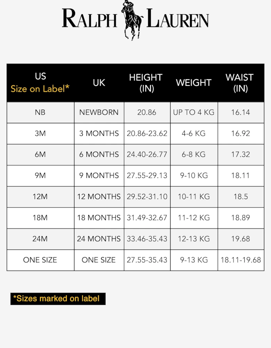The width and height of the screenshot is (271, 348).
Task: Click the Sizes marked on label note
Action: click(58, 299)
